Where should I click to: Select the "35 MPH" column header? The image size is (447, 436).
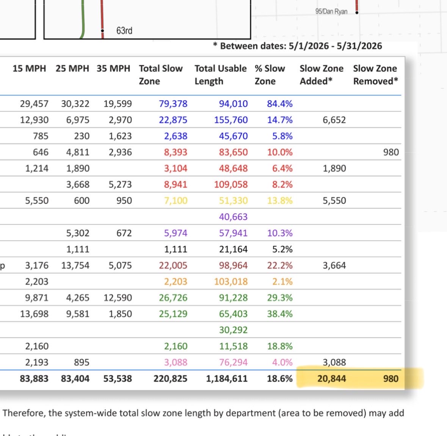pos(113,68)
